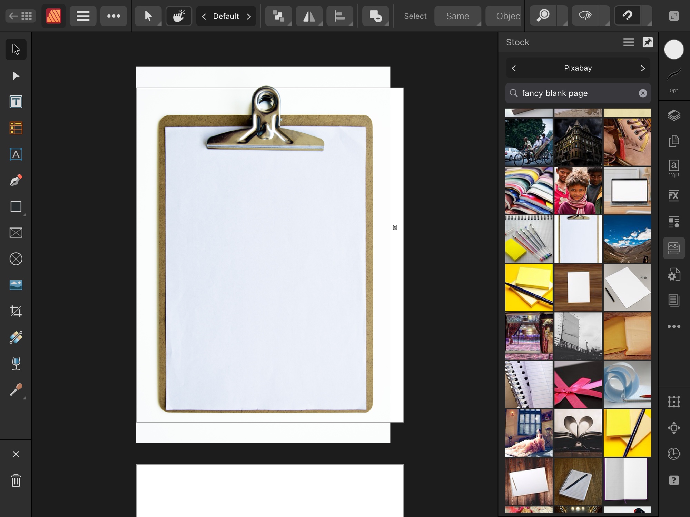The image size is (690, 517).
Task: Select the Place Image tool
Action: pyautogui.click(x=16, y=285)
